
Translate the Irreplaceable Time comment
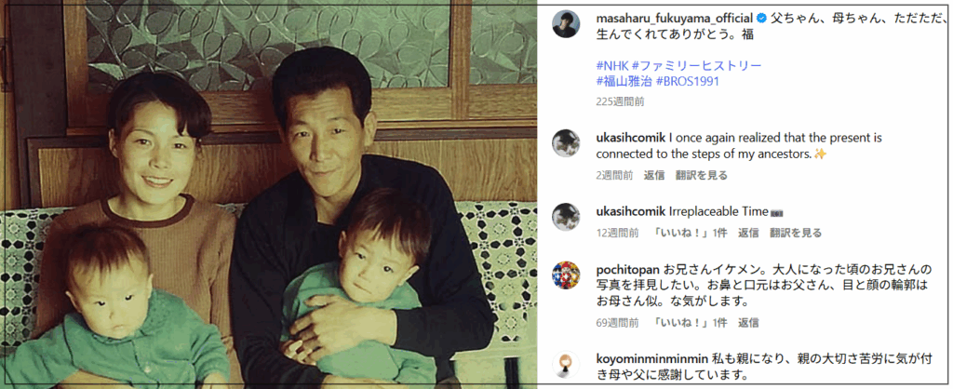pos(796,233)
